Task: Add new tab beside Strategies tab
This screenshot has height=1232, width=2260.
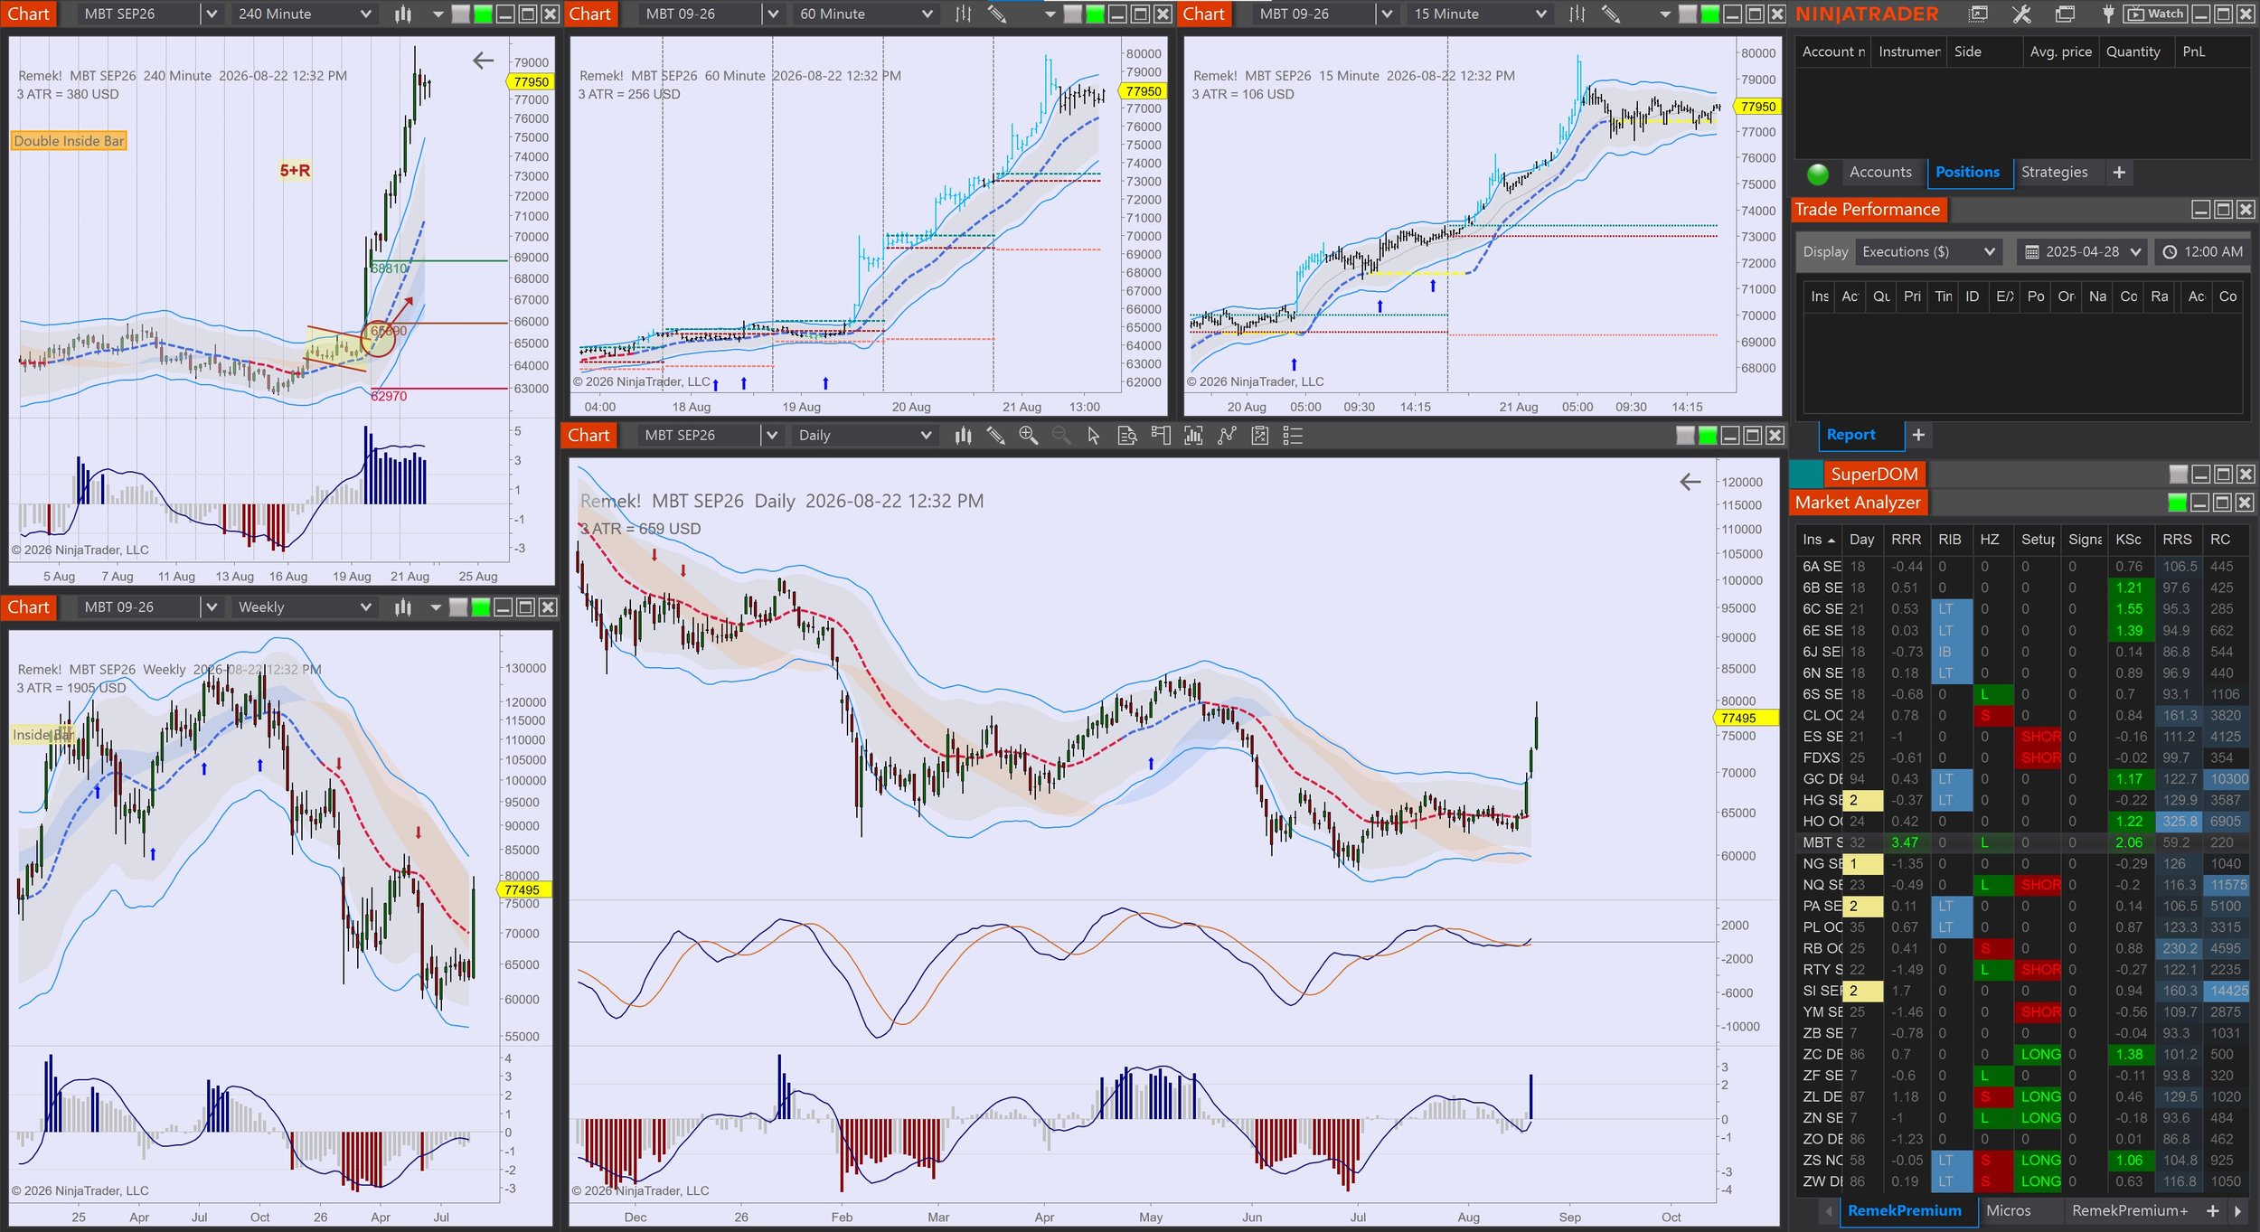Action: pos(2119,173)
